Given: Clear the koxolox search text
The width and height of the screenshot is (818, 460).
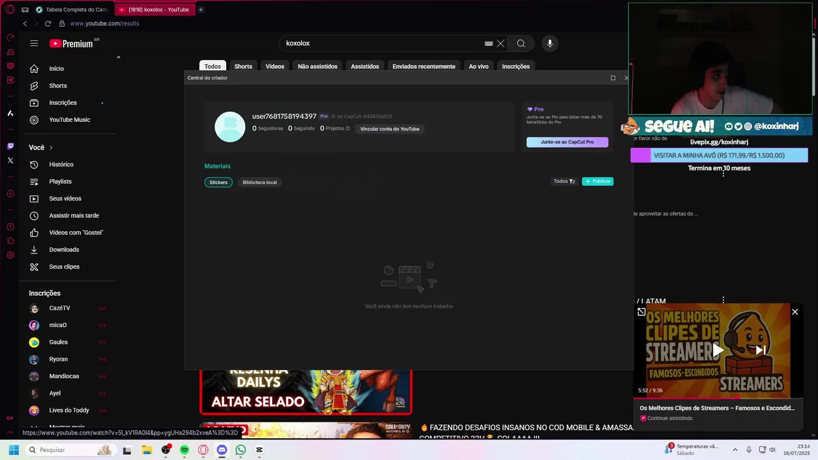Looking at the screenshot, I should 500,43.
